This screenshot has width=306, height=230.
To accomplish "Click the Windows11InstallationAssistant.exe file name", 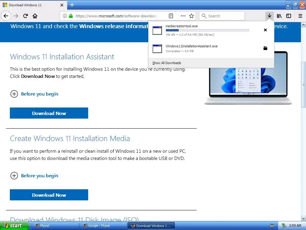I will coord(192,46).
